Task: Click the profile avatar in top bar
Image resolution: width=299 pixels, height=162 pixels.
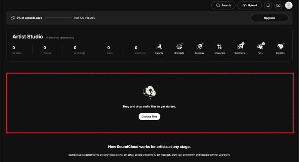Action: coord(289,5)
